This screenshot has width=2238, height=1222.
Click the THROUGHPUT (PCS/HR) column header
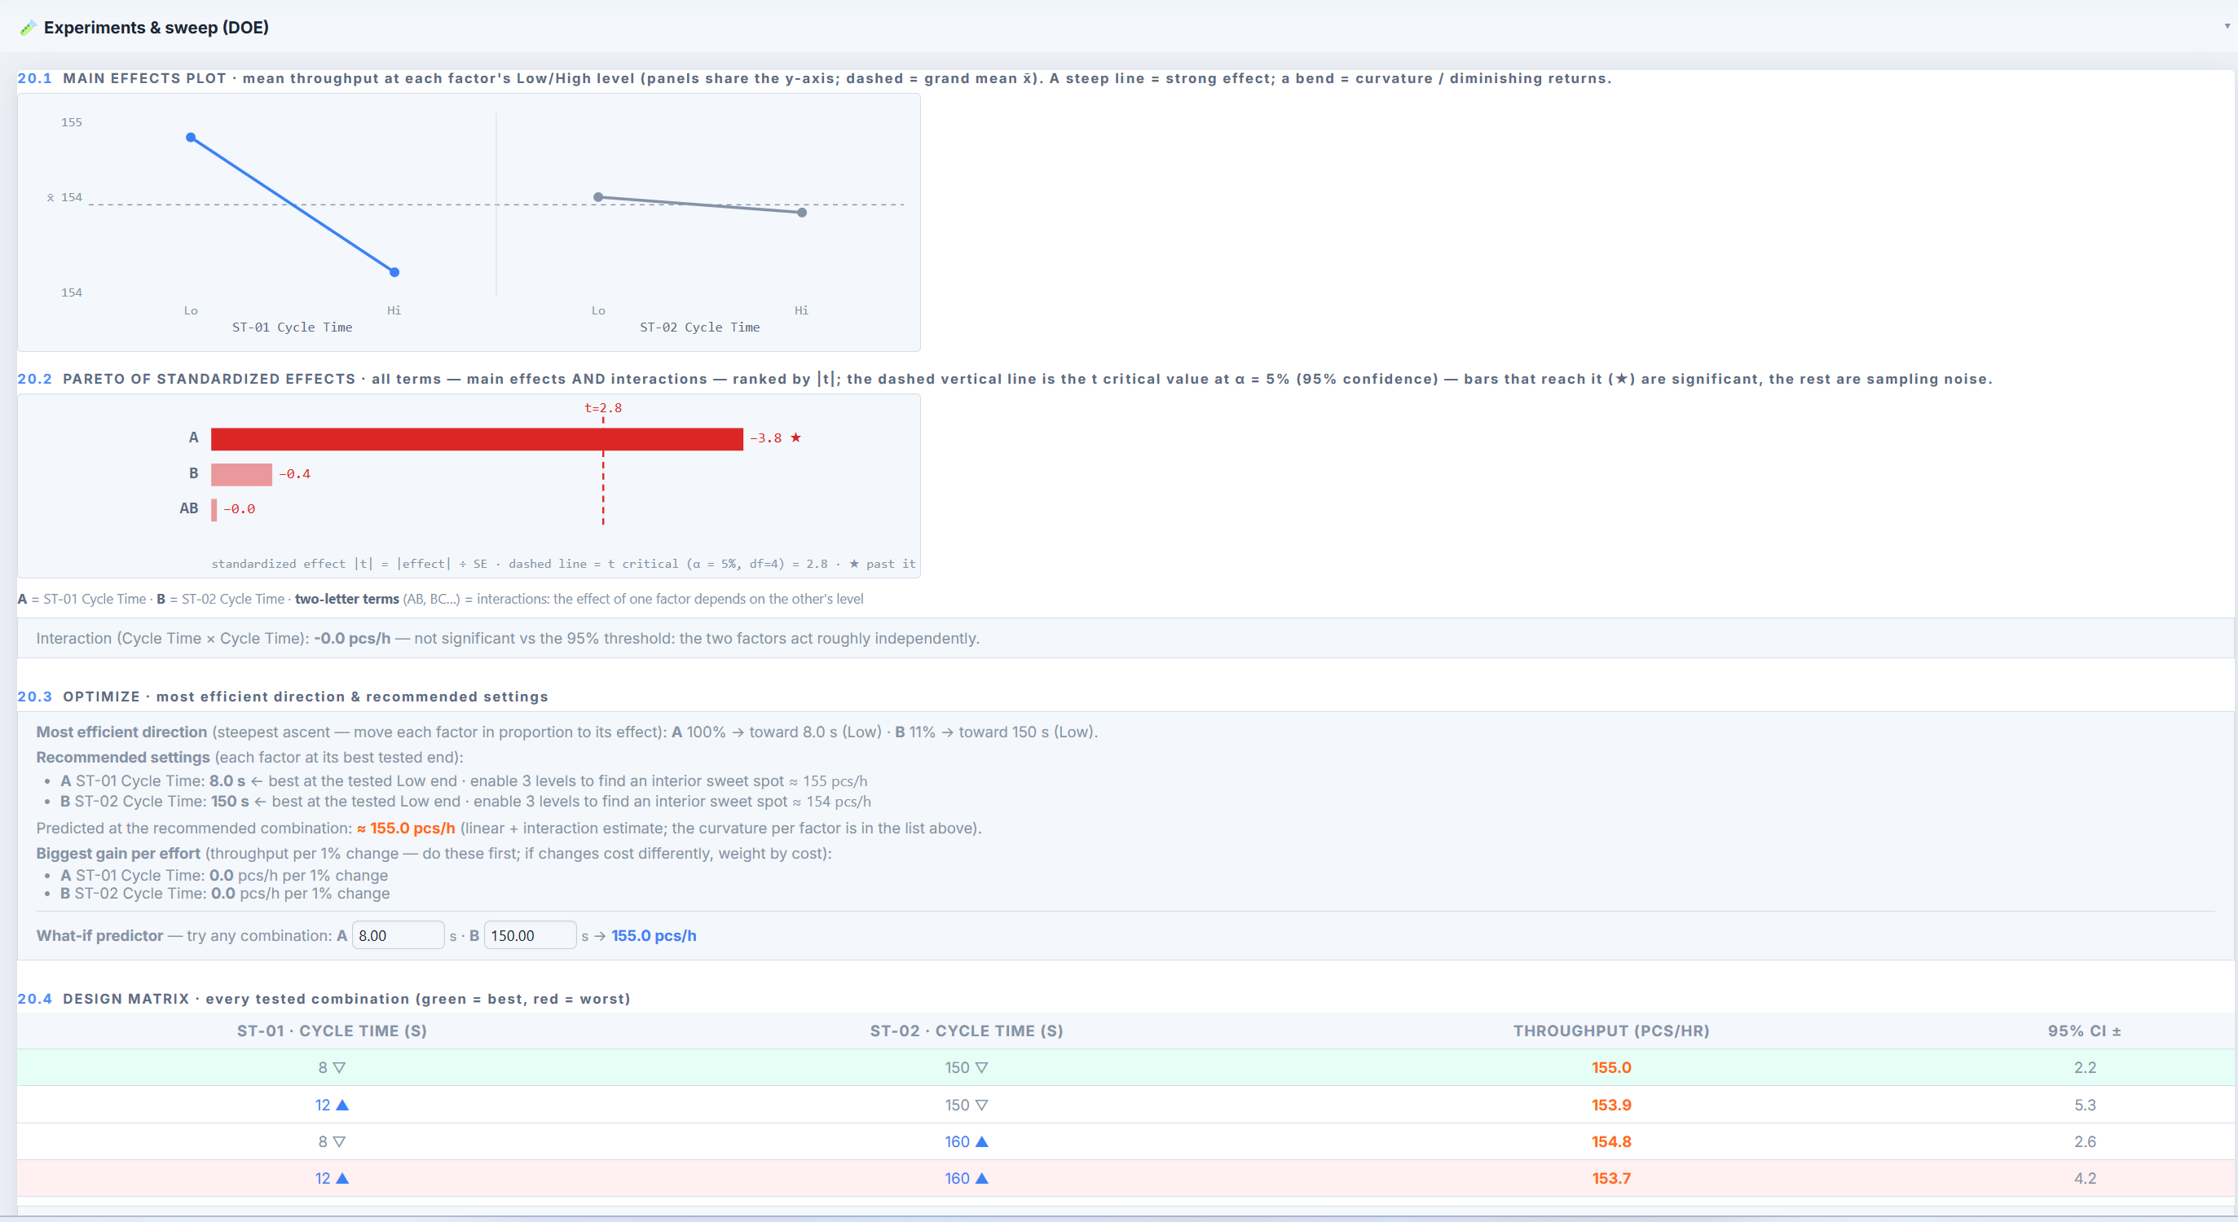click(1611, 1031)
